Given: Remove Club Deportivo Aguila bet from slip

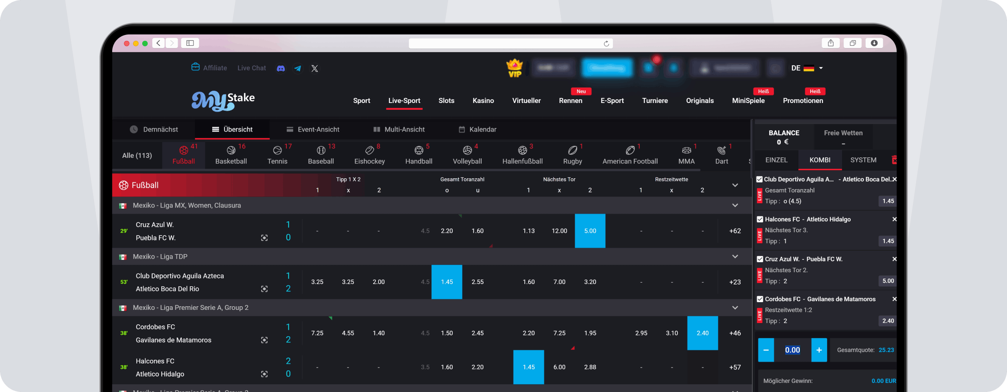Looking at the screenshot, I should 894,179.
